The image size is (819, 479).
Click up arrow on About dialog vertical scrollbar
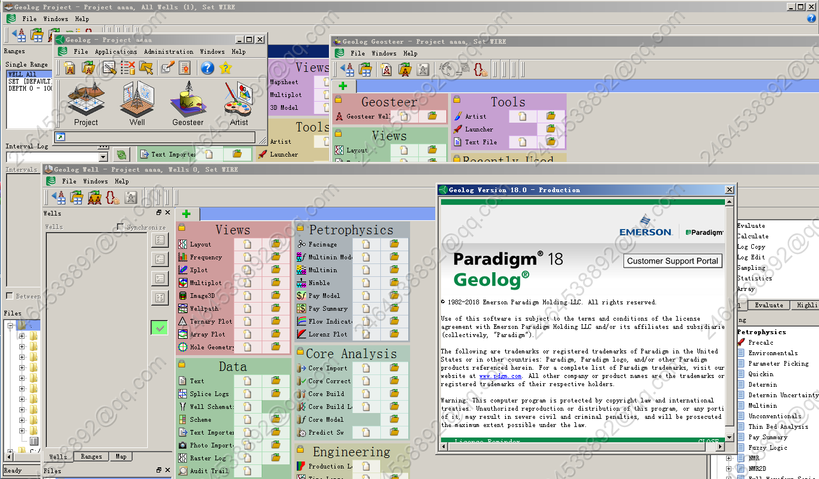click(x=729, y=202)
